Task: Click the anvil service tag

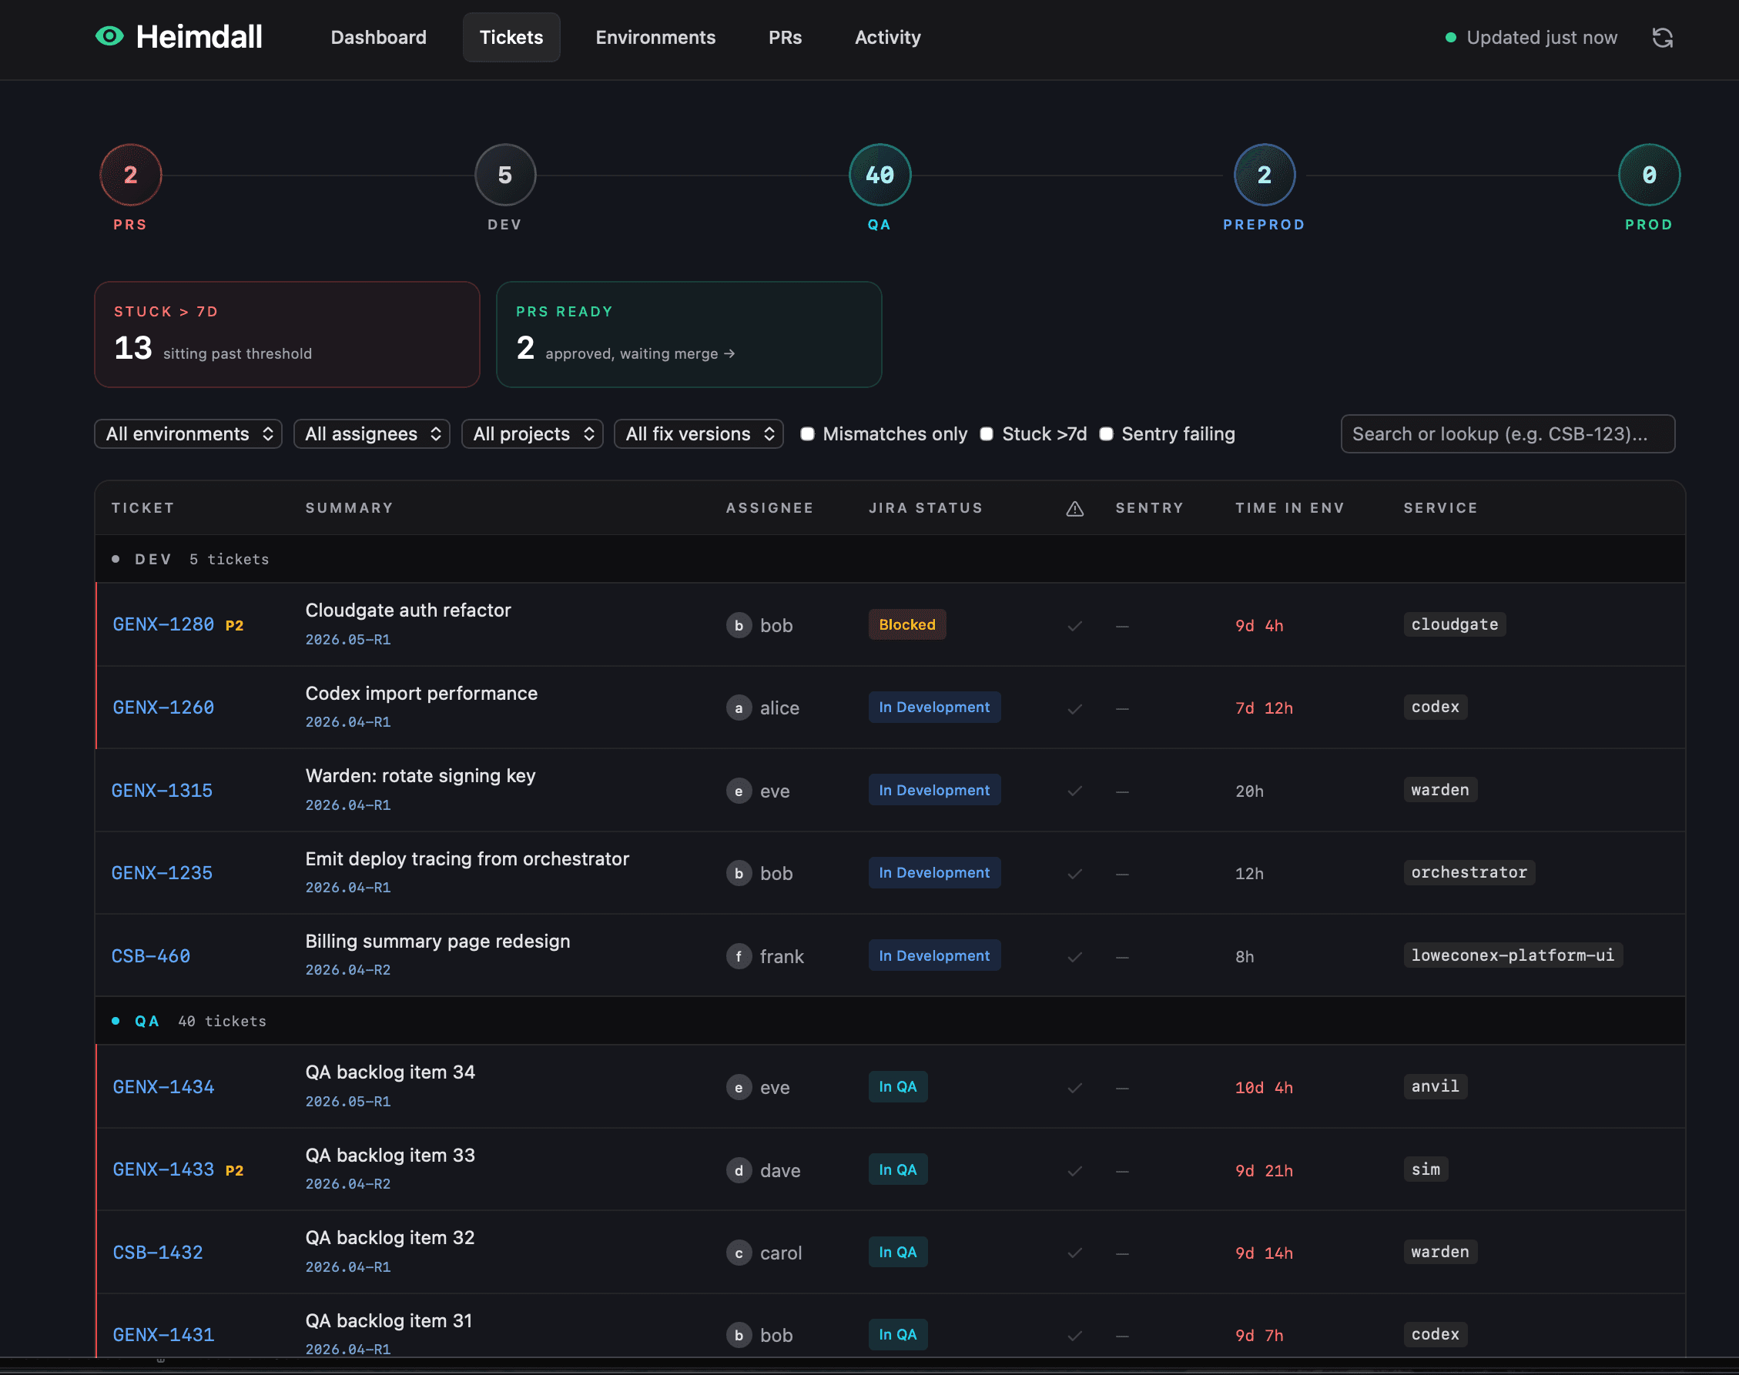Action: tap(1435, 1086)
